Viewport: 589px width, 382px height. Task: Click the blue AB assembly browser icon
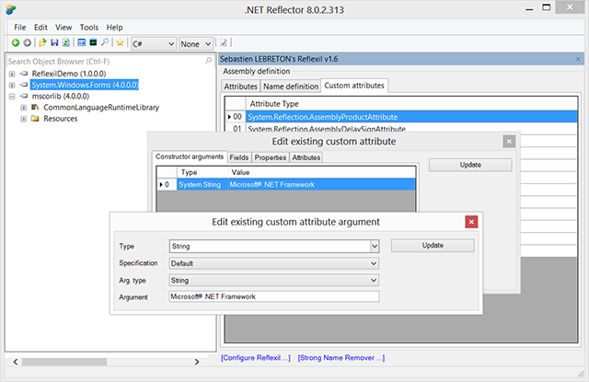(x=82, y=43)
